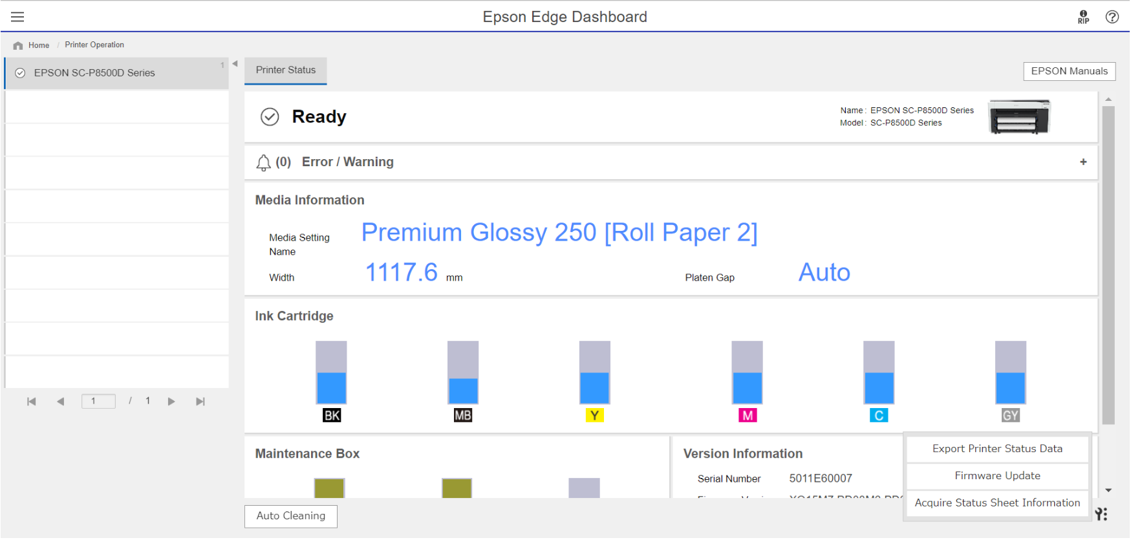
Task: Open the hamburger menu
Action: (x=17, y=17)
